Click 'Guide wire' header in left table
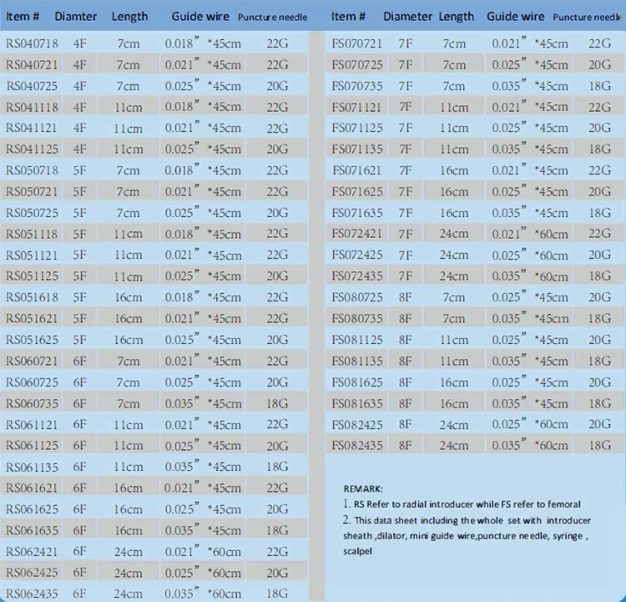The image size is (626, 602). (199, 17)
